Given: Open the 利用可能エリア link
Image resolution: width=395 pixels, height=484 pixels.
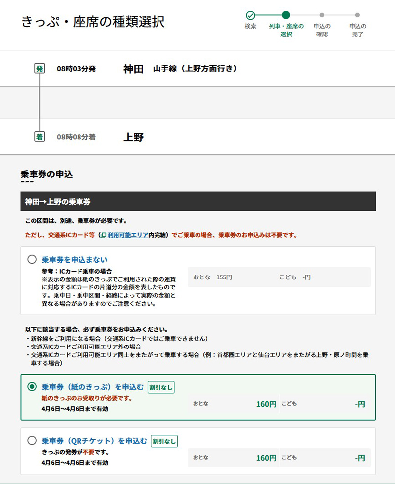Looking at the screenshot, I should 127,235.
